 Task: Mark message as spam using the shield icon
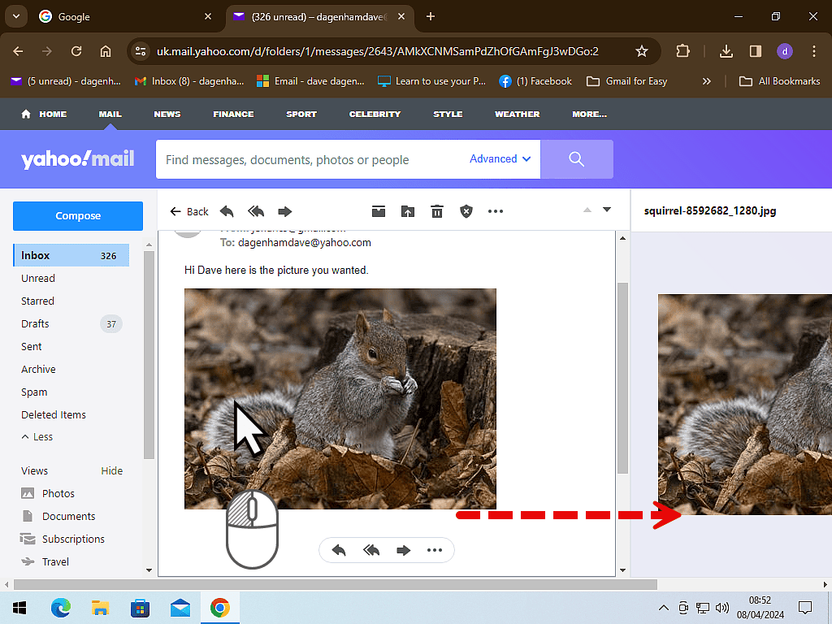click(x=466, y=211)
